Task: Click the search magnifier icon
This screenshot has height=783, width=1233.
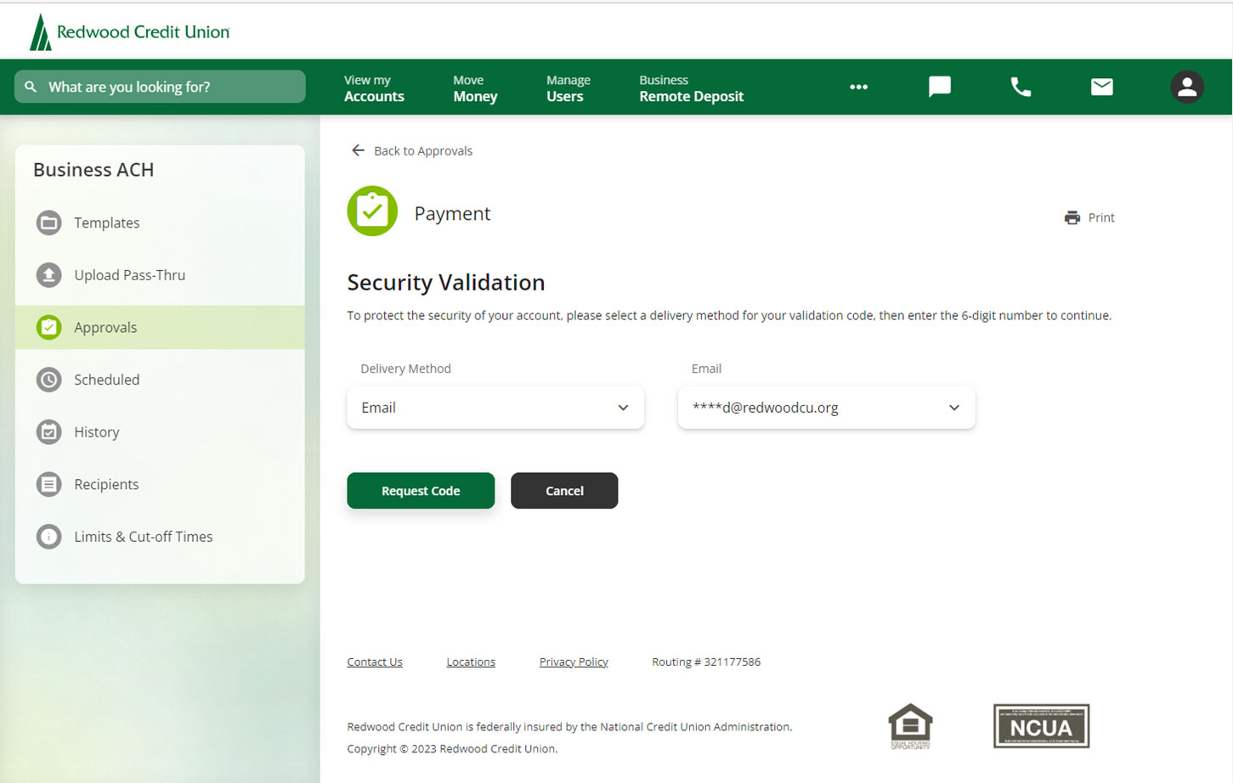Action: (x=31, y=87)
